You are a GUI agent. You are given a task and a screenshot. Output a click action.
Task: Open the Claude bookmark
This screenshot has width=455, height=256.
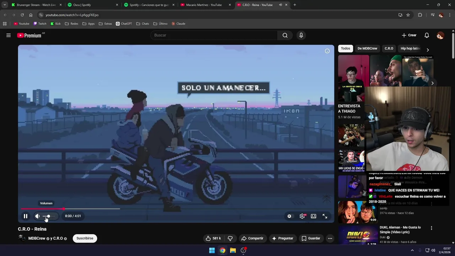178,24
